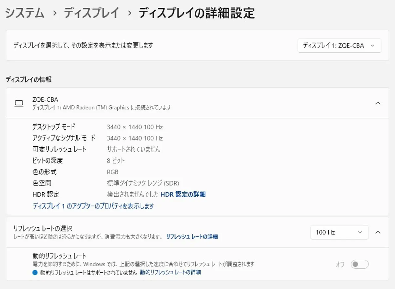Click the オフ label beside the toggle
This screenshot has height=289, width=395.
pyautogui.click(x=340, y=264)
